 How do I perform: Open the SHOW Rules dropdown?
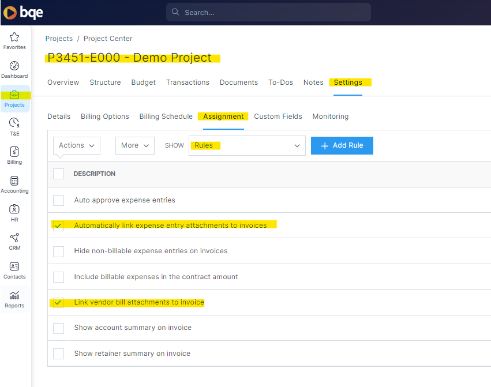[247, 145]
